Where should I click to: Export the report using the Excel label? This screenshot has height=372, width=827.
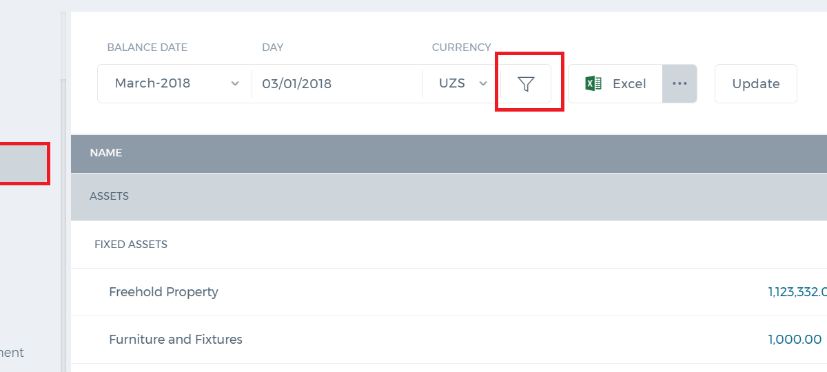point(629,84)
